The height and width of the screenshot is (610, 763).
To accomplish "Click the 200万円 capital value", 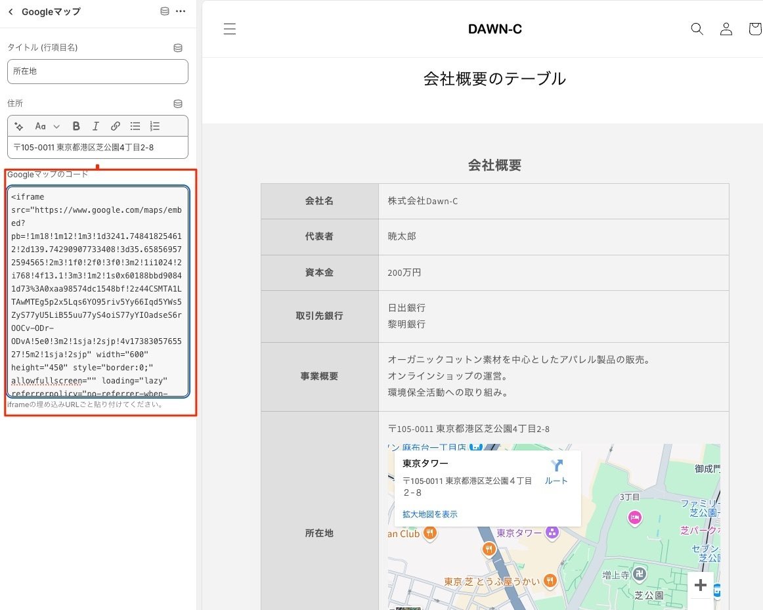I will coord(404,272).
